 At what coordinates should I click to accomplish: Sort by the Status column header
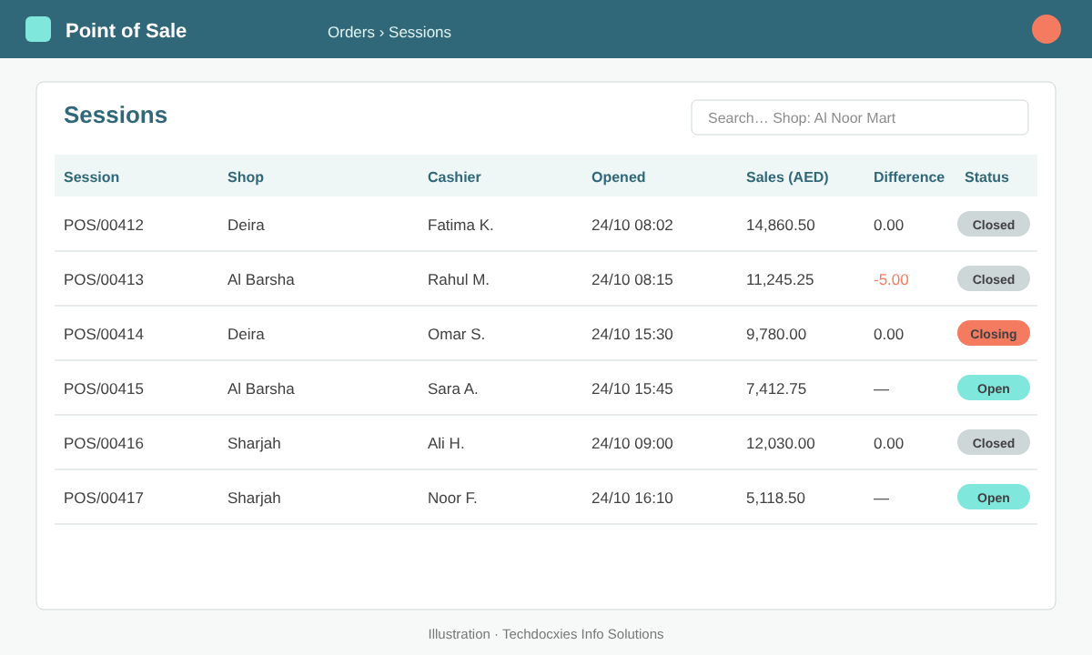(x=986, y=177)
